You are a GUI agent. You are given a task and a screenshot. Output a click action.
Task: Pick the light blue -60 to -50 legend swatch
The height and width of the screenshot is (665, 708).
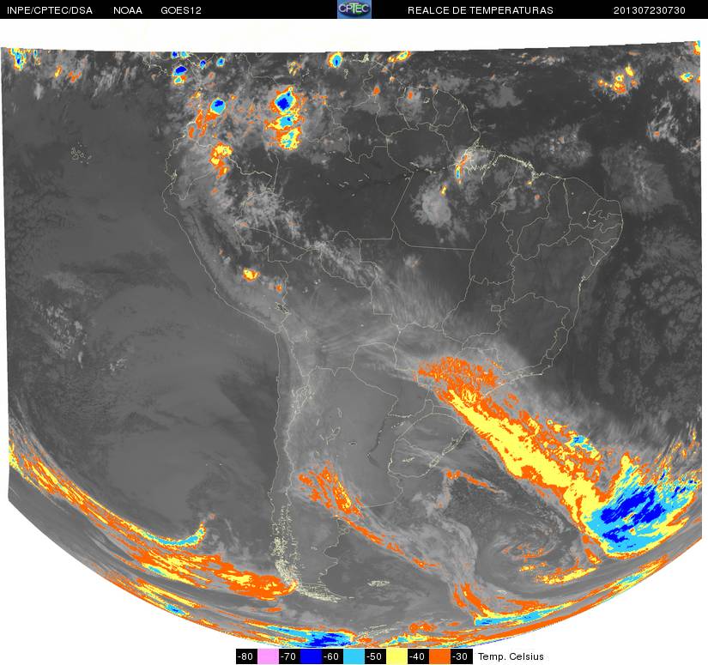point(354,656)
